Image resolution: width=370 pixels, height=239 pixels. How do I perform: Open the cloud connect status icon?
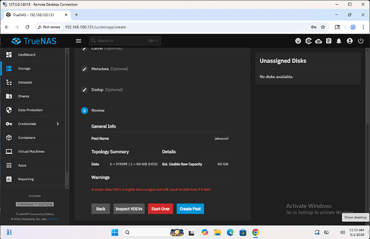(318, 41)
